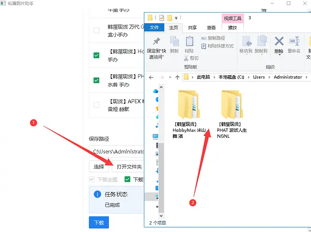Expand dropdown arrow under 删除
The image size is (311, 232).
(279, 55)
